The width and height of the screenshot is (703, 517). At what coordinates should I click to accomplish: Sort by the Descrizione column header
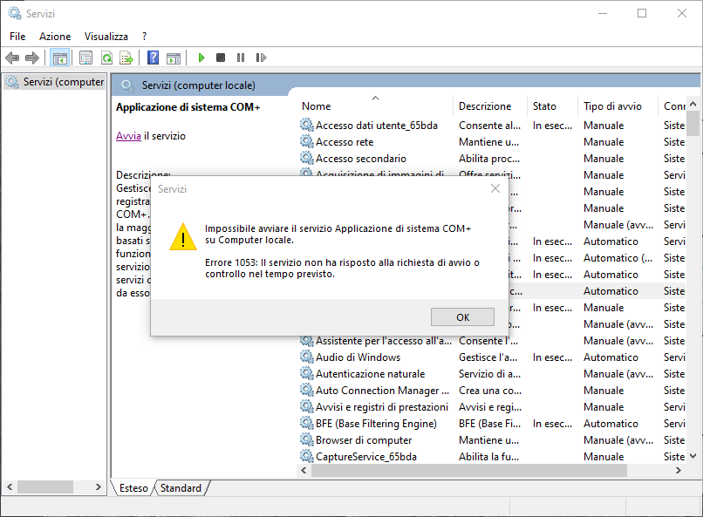click(x=489, y=106)
